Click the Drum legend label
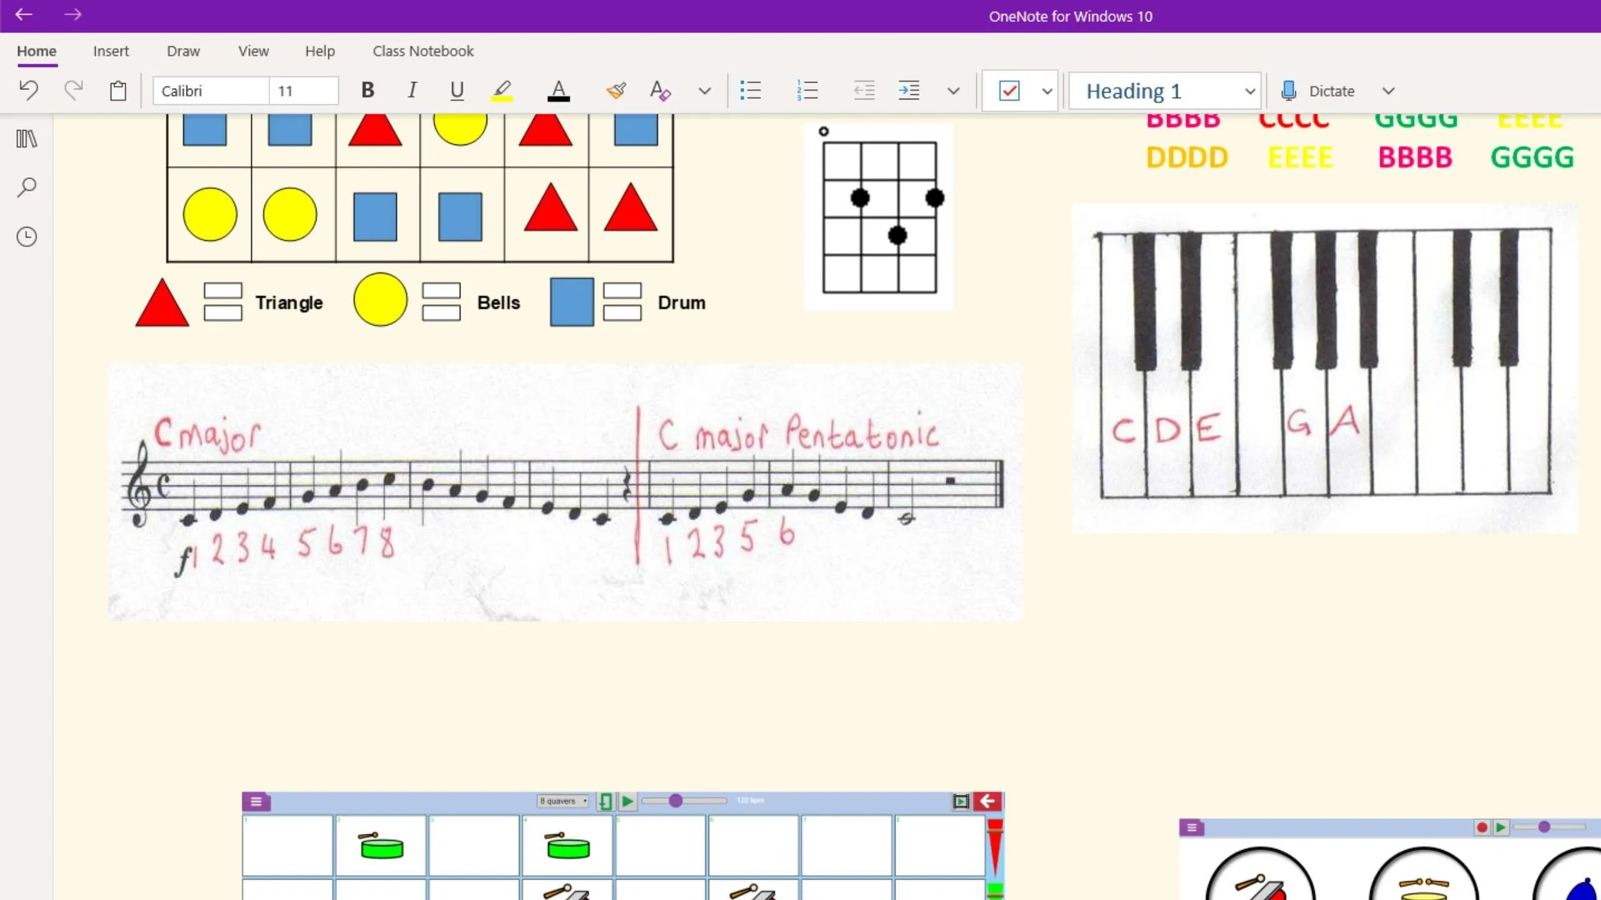 682,302
